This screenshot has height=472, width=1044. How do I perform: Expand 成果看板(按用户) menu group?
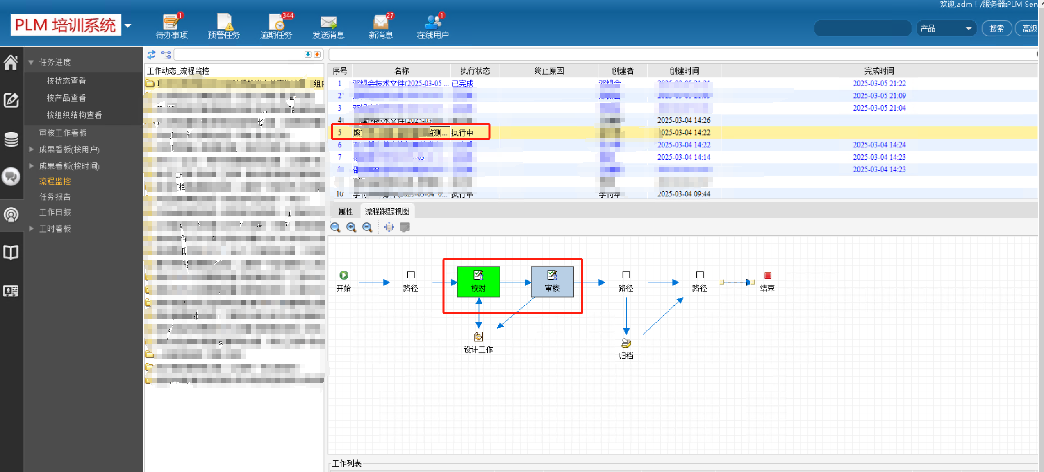31,149
